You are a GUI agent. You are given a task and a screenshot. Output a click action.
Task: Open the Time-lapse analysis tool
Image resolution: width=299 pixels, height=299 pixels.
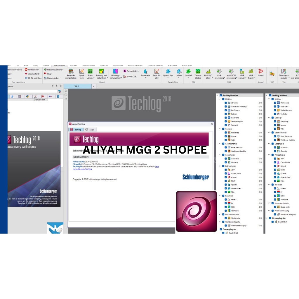tap(284, 74)
